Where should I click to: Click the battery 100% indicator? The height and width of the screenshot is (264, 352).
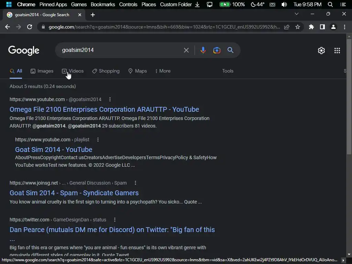(232, 4)
